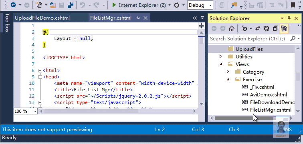
Task: Click the Solution Explorer search magnifier icon
Action: pos(293,38)
